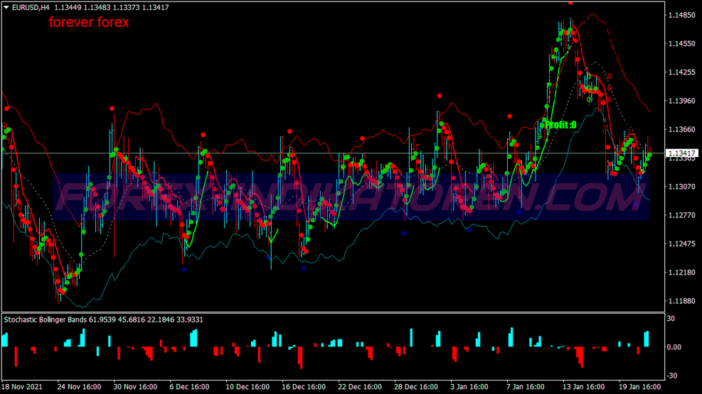Click the red 'forever forex' label
Image resolution: width=702 pixels, height=394 pixels.
click(x=89, y=23)
